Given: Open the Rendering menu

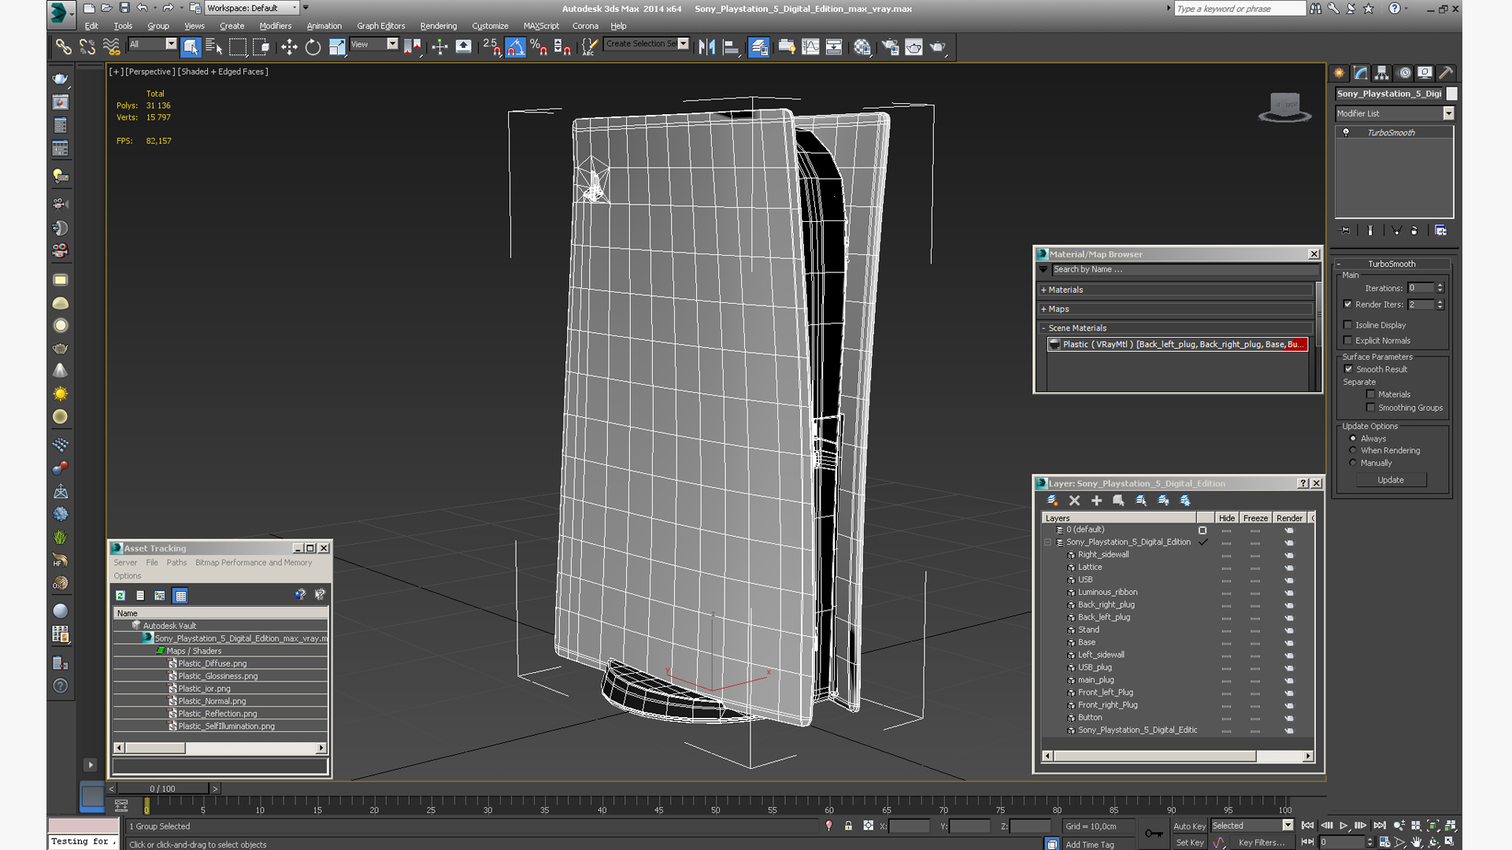Looking at the screenshot, I should coord(438,26).
